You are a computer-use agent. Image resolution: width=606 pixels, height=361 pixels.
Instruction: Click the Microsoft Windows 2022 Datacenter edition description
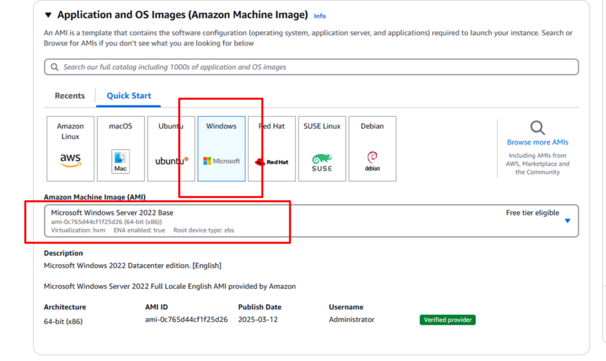(133, 266)
